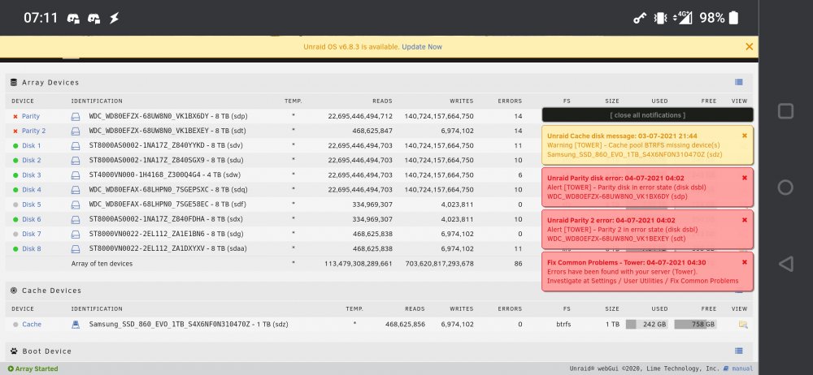
Task: Click the Cache free 758 GB bar
Action: [x=696, y=325]
